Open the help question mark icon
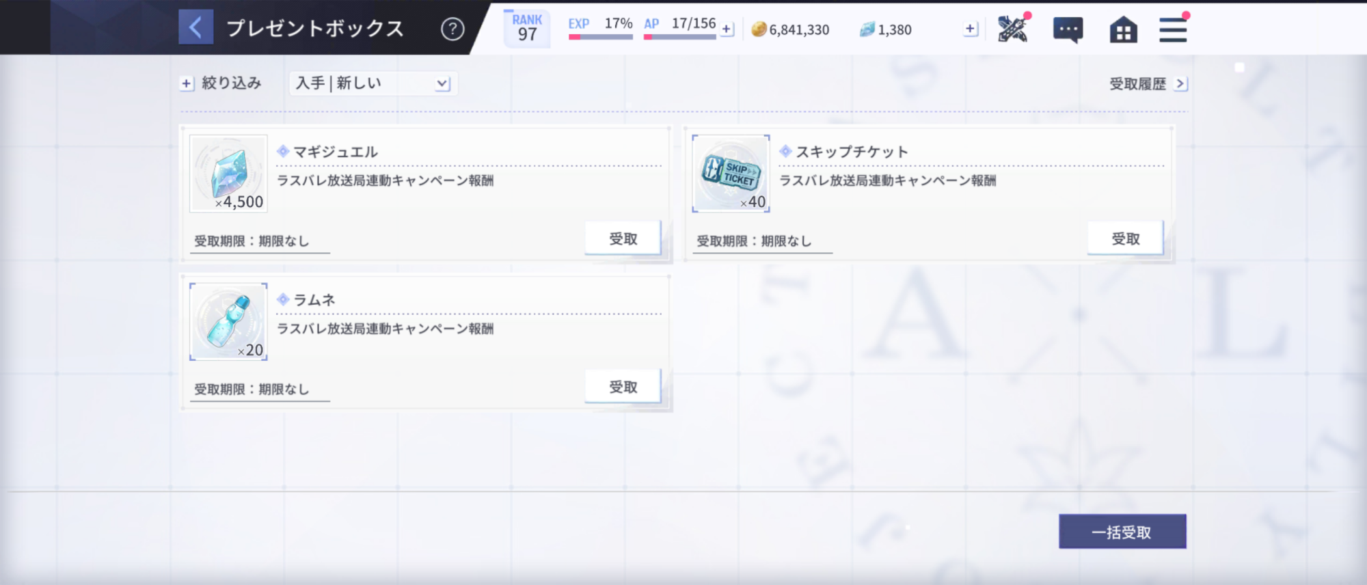Viewport: 1367px width, 585px height. click(452, 29)
